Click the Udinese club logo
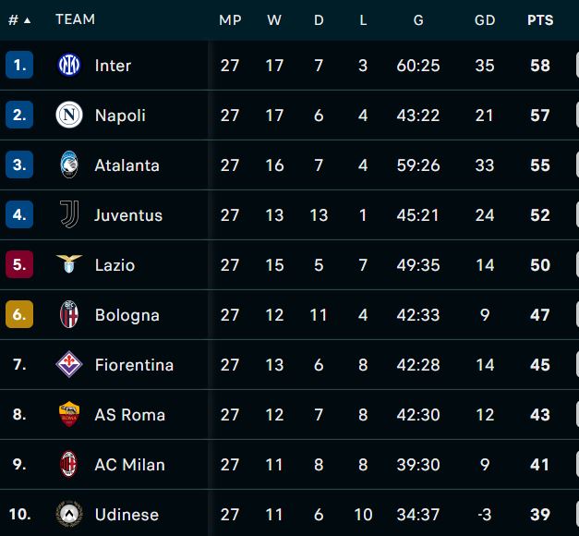579x536 pixels. [69, 514]
